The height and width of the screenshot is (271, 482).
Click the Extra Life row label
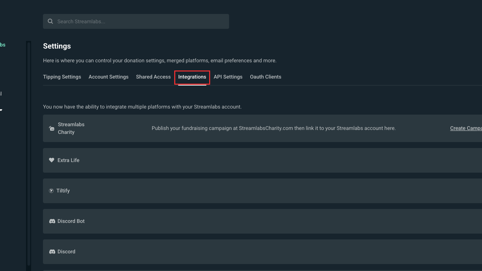pyautogui.click(x=68, y=160)
